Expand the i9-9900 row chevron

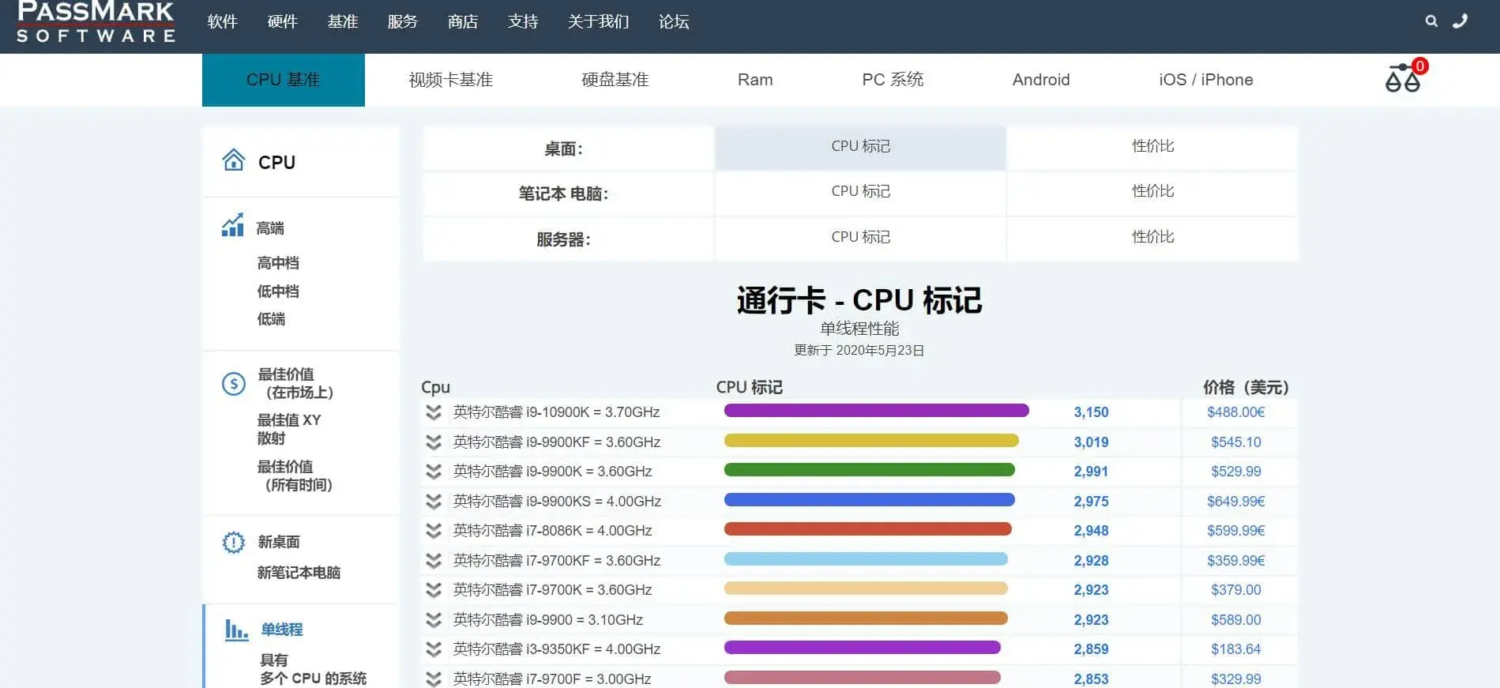tap(433, 619)
